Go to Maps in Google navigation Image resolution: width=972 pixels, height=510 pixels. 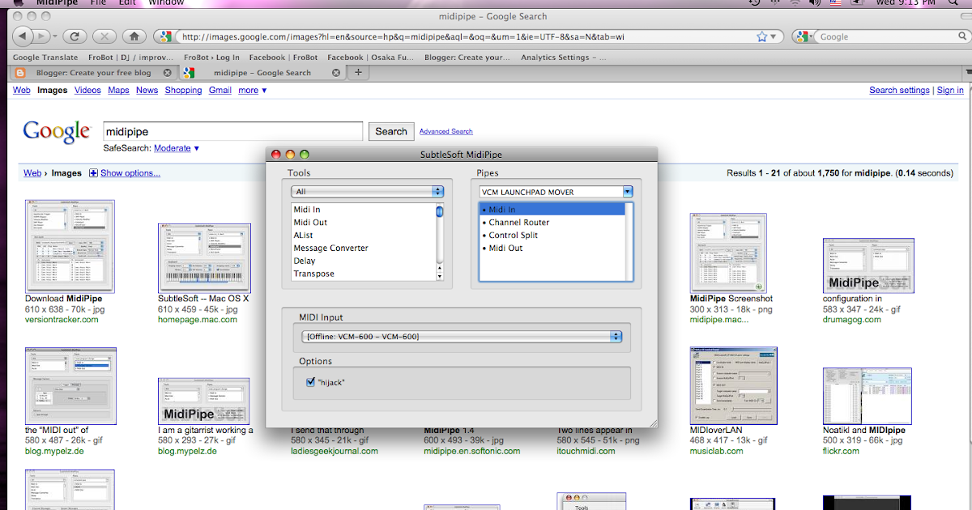[x=118, y=91]
